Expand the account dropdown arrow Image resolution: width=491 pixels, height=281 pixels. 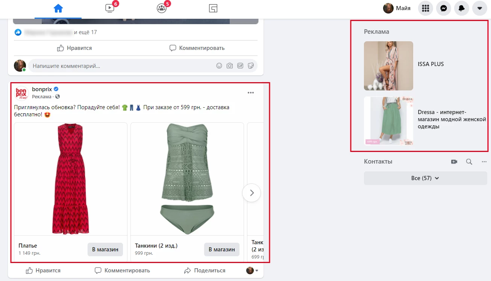tap(480, 8)
